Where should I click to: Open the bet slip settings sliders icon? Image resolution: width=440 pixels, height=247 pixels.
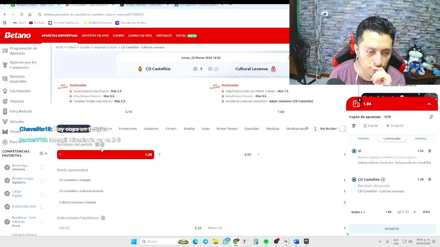(431, 117)
